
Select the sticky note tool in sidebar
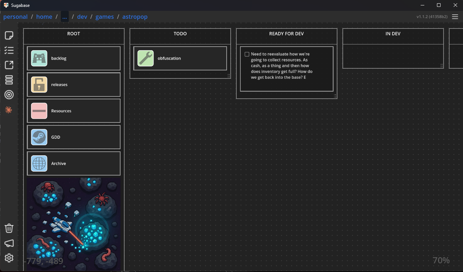9,35
